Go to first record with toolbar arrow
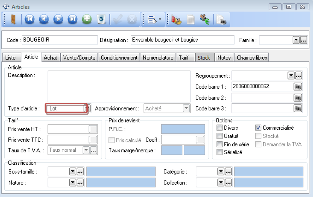313x197 pixels. (29, 19)
